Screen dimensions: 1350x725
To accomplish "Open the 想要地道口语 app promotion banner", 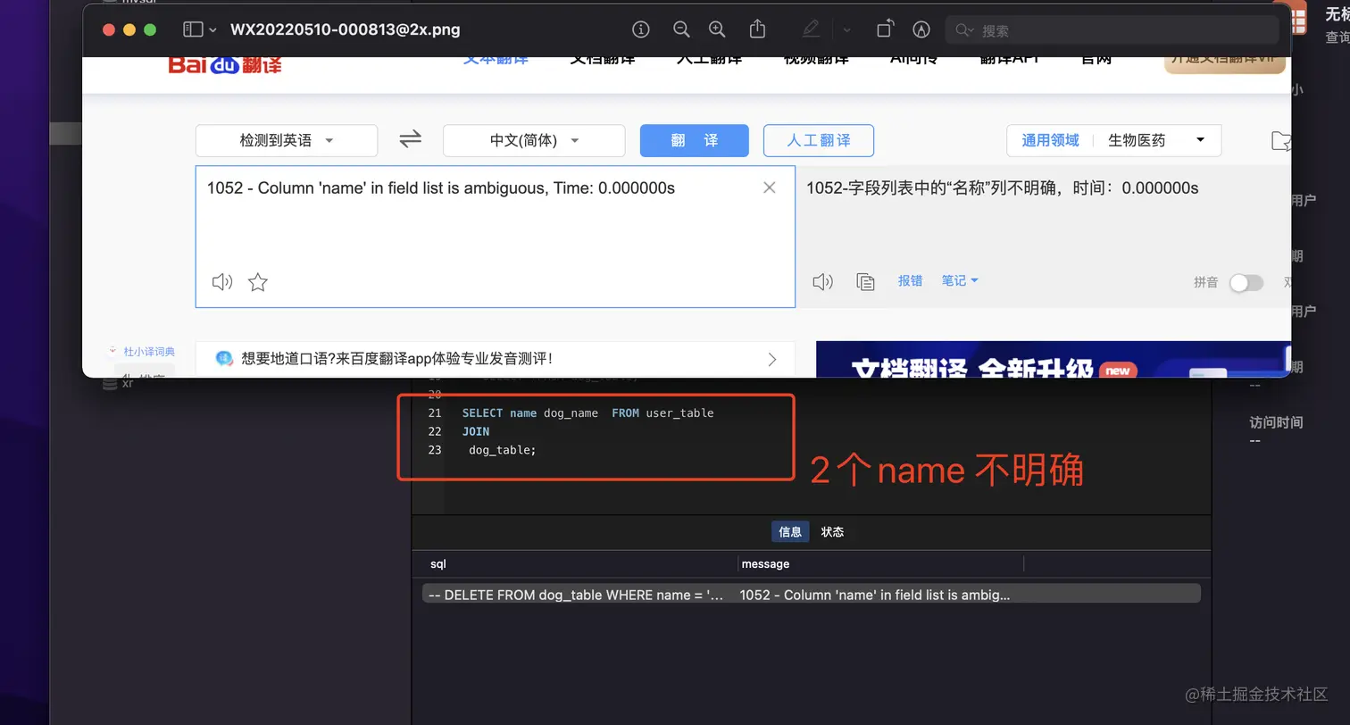I will [x=495, y=359].
